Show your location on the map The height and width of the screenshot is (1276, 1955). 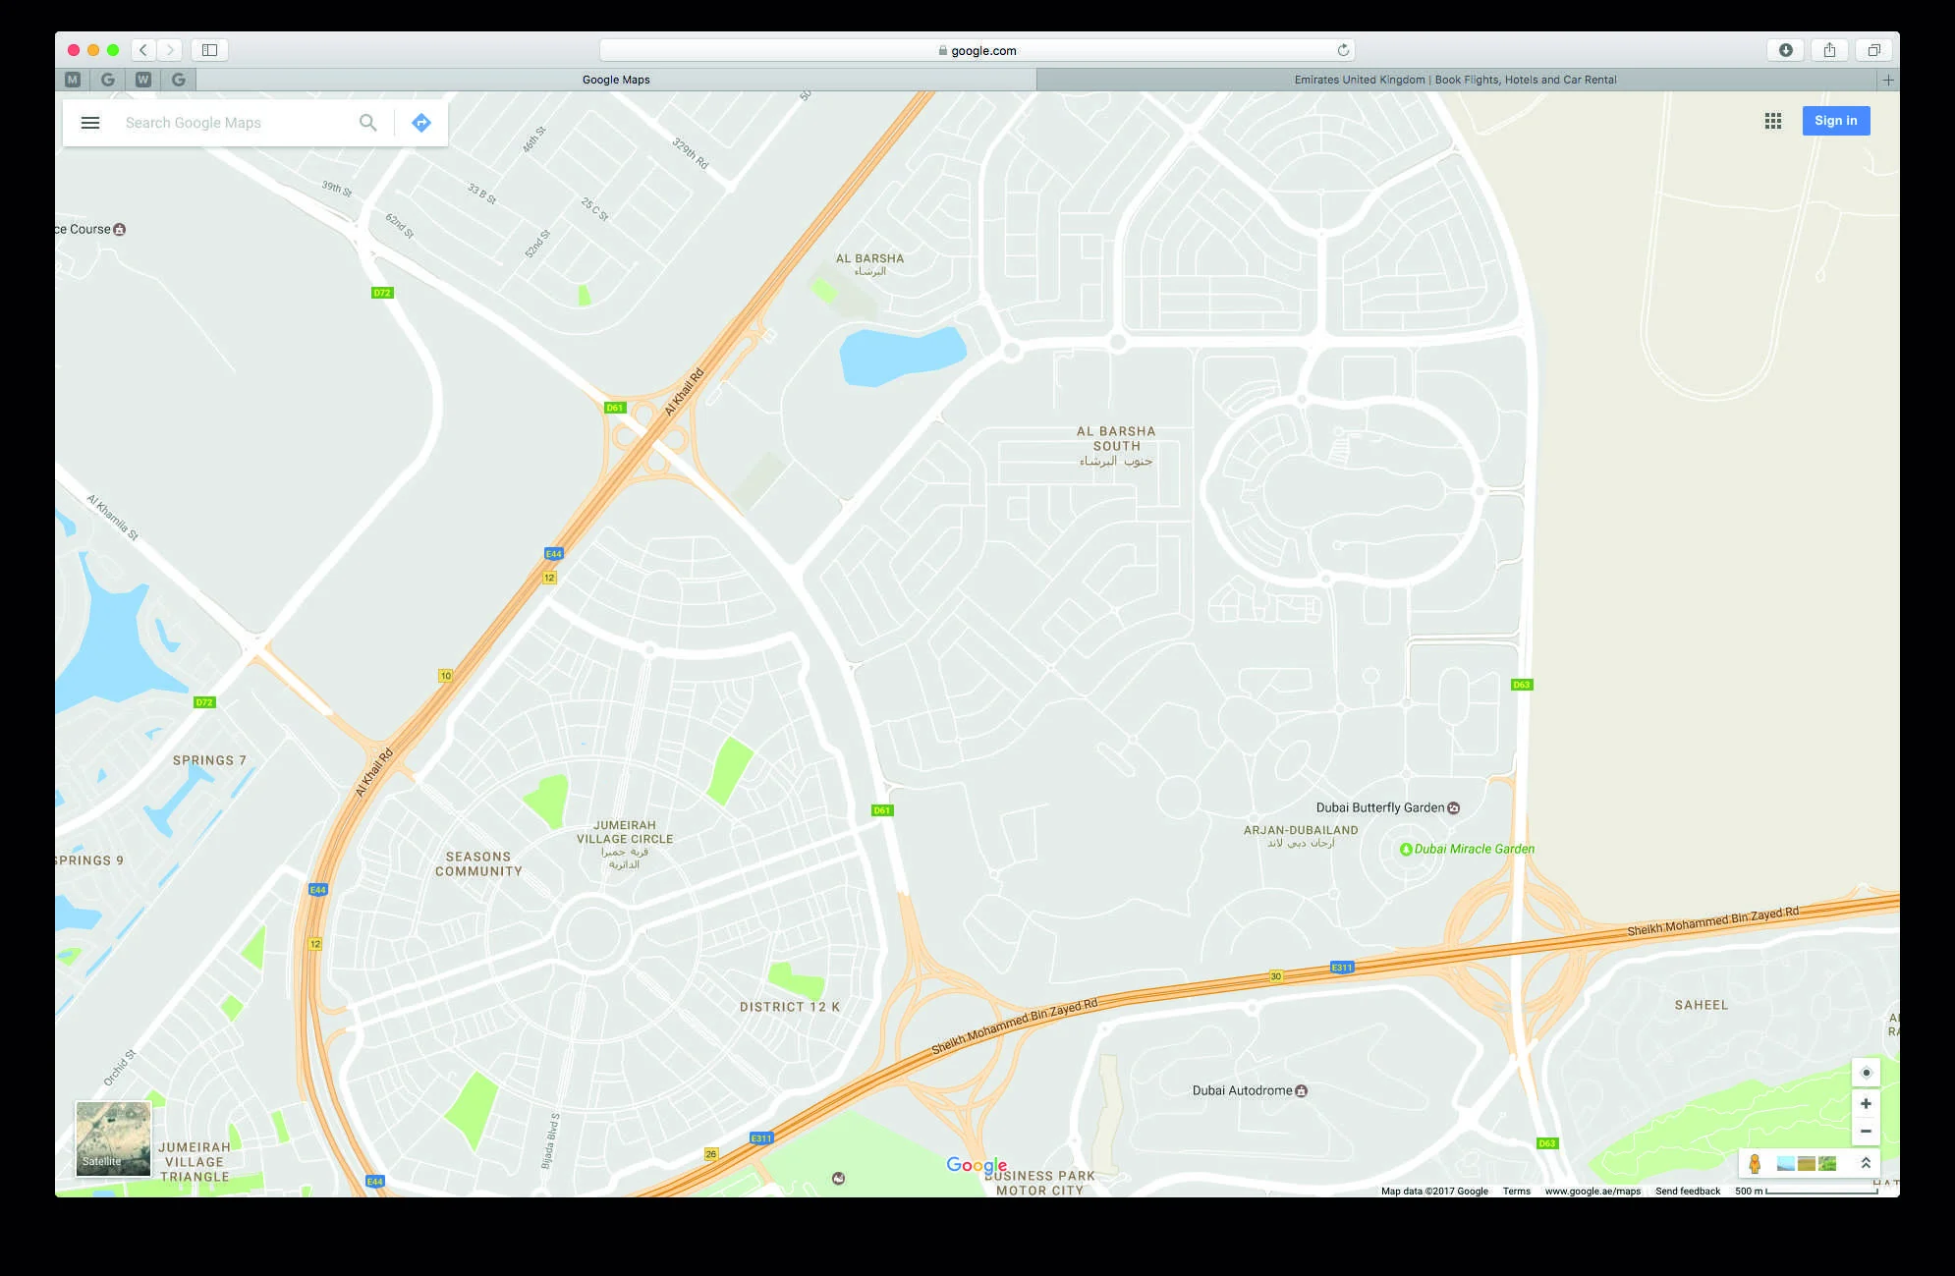1866,1073
